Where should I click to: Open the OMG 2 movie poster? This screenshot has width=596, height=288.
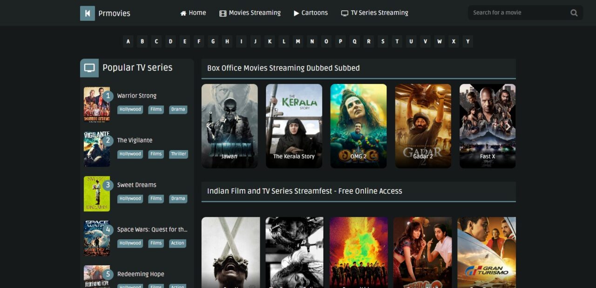coord(359,126)
